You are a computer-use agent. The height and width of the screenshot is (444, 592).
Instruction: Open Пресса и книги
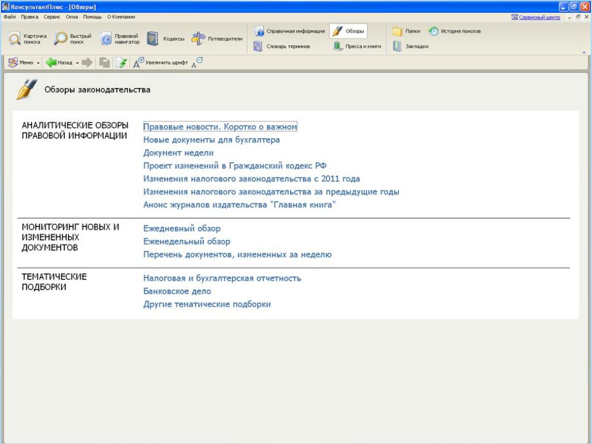(357, 46)
